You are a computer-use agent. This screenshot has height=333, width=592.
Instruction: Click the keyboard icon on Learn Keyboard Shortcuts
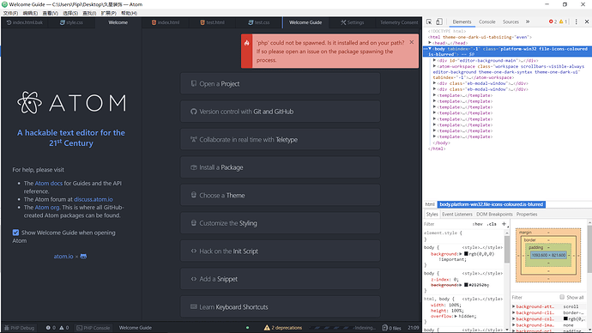[x=194, y=306]
